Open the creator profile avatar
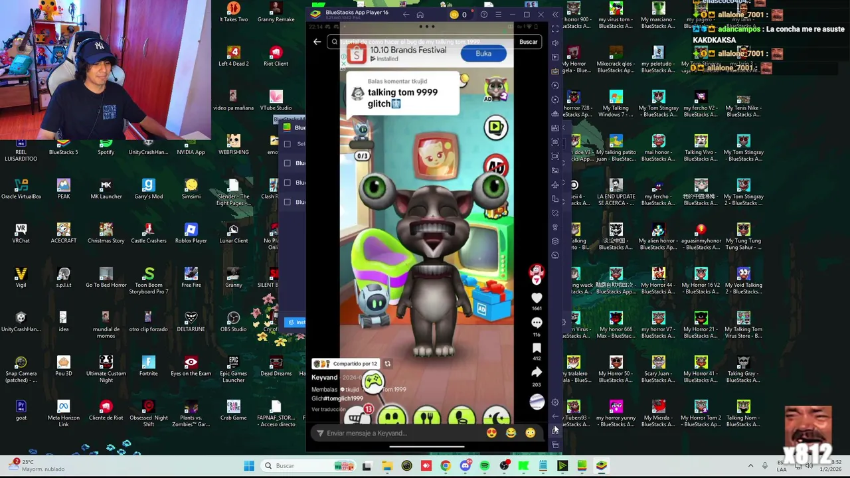The image size is (850, 478). click(537, 272)
